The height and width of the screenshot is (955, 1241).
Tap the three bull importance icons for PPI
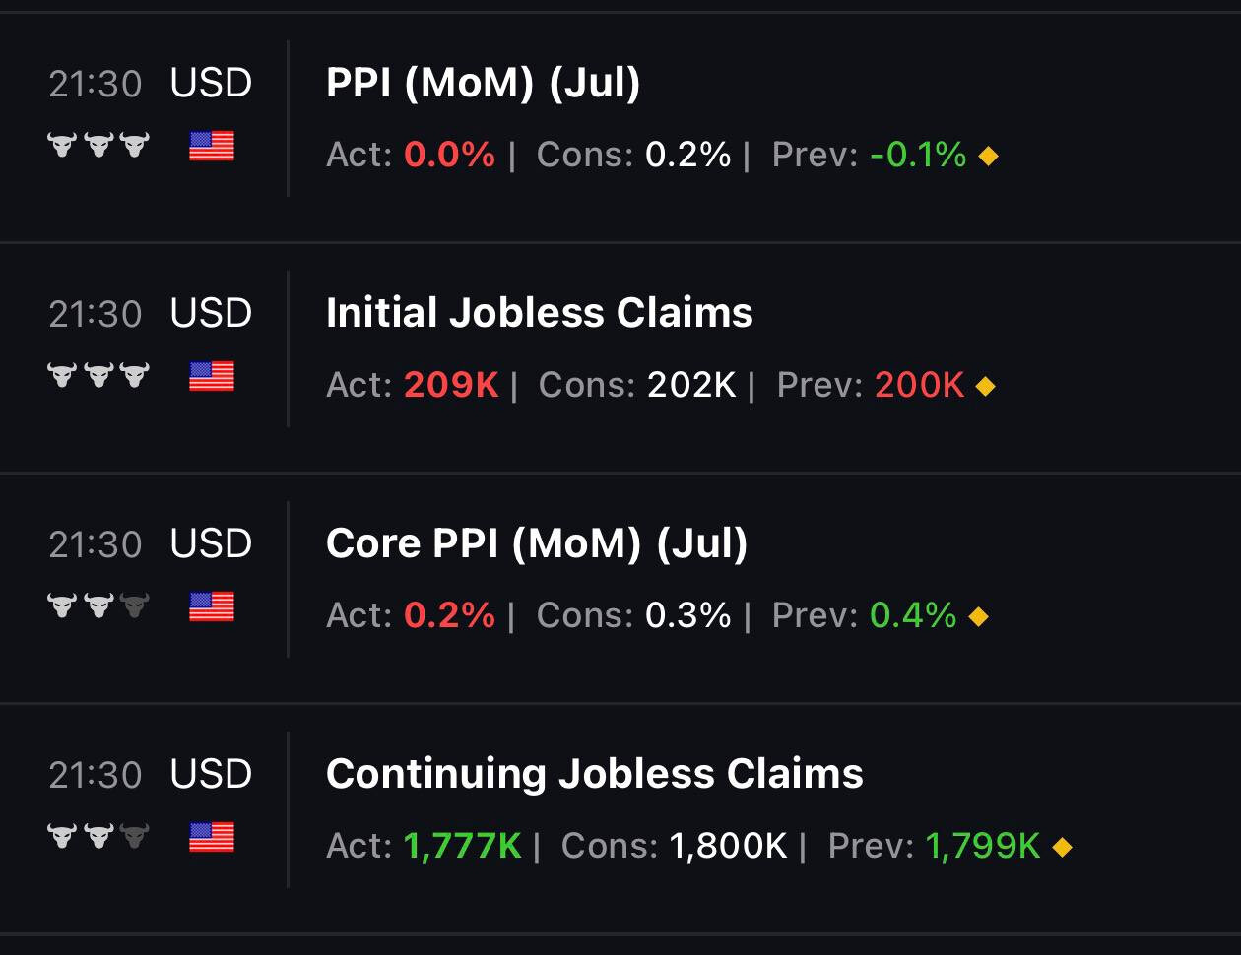point(98,146)
